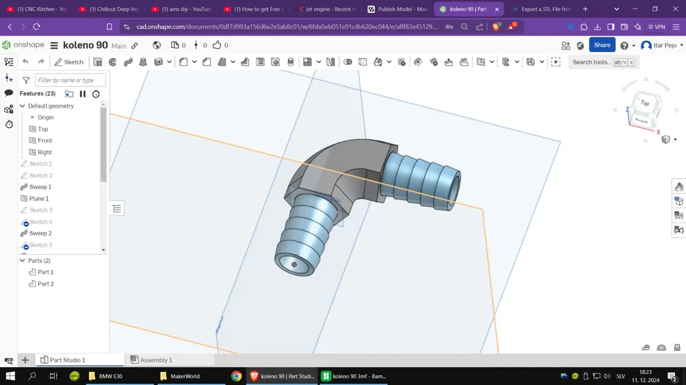Image resolution: width=686 pixels, height=385 pixels.
Task: Select the Boolean tool
Action: pos(348,62)
